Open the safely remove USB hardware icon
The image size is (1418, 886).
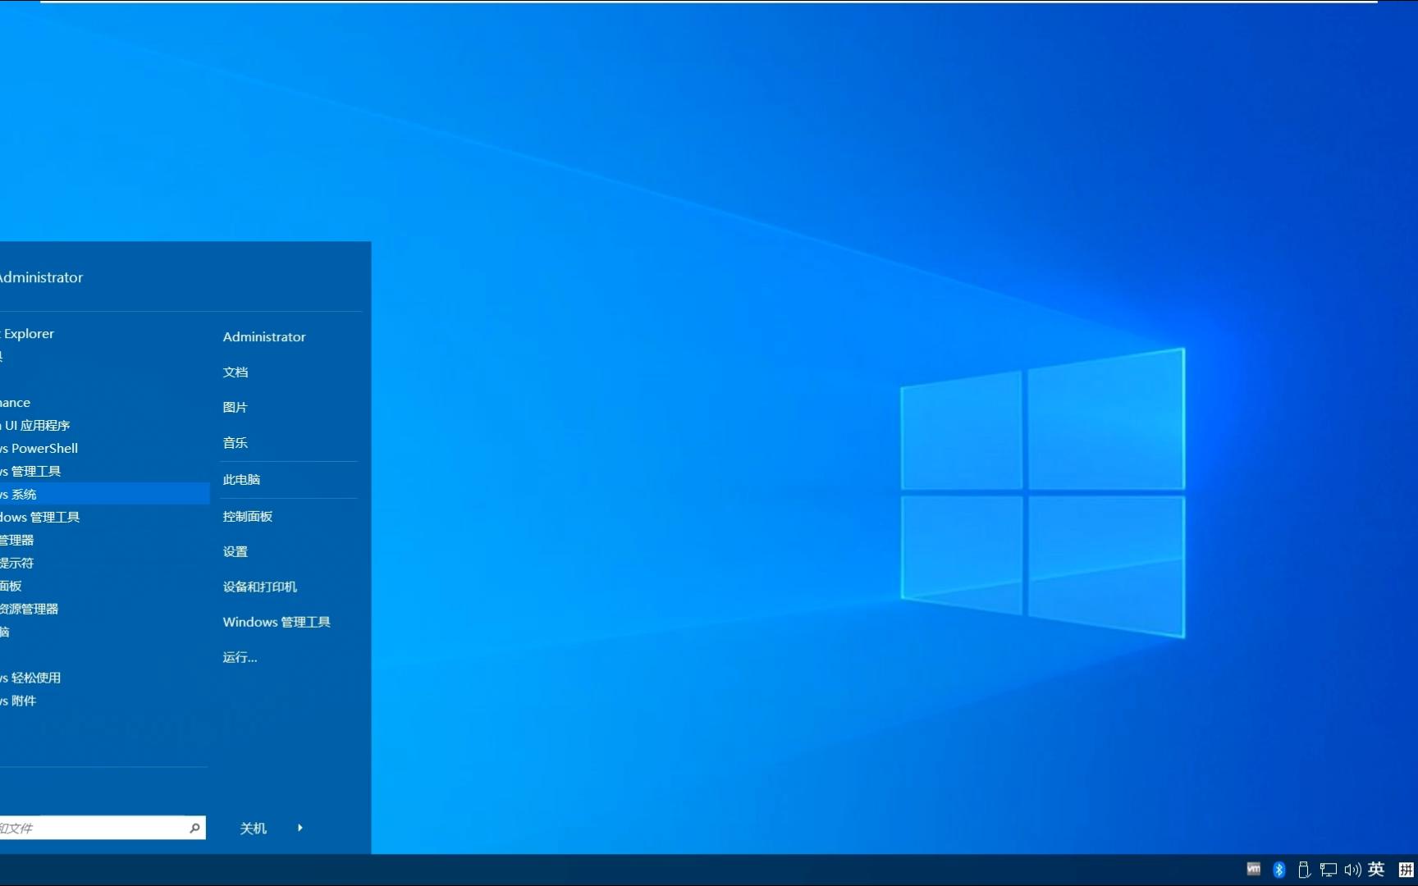[x=1303, y=870]
